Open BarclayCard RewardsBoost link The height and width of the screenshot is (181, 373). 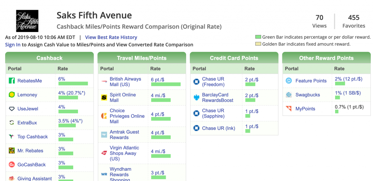pos(218,98)
